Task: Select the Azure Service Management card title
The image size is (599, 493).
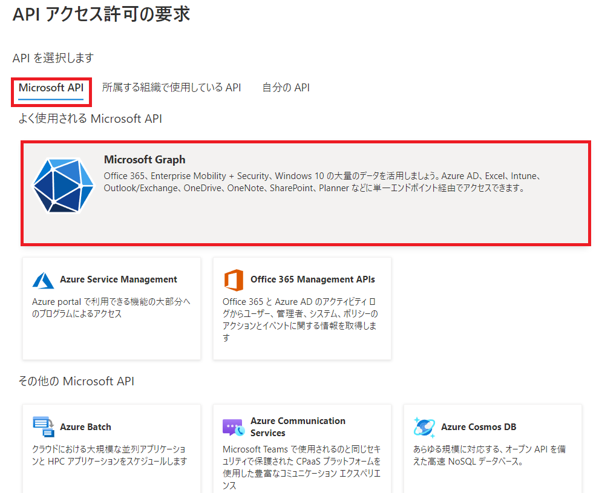Action: tap(119, 279)
